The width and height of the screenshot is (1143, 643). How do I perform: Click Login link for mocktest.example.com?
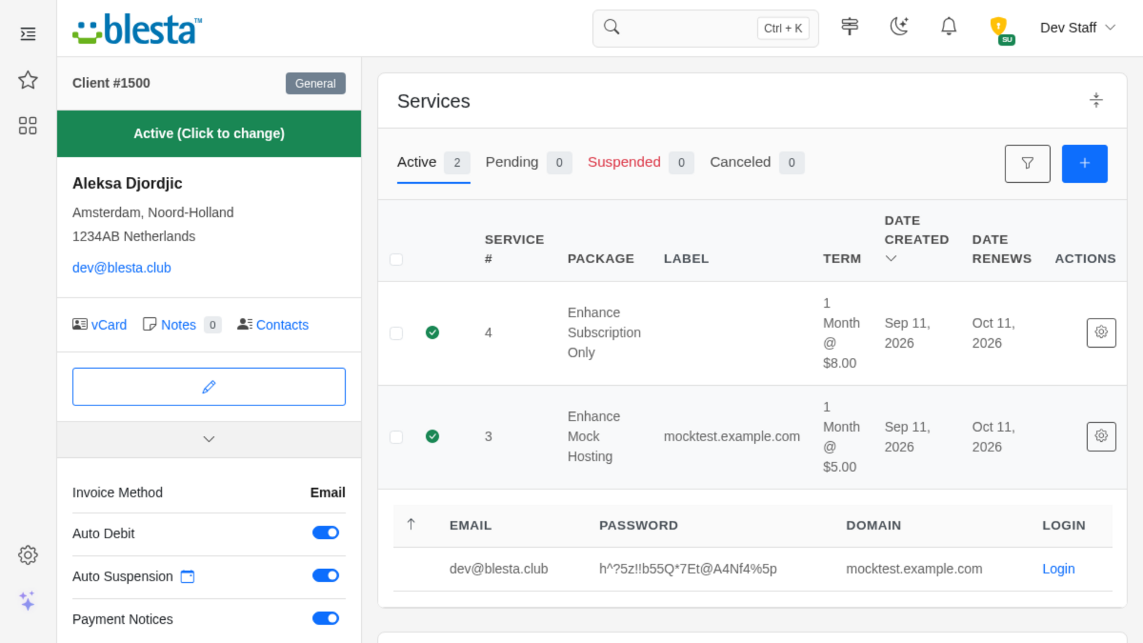pyautogui.click(x=1058, y=569)
